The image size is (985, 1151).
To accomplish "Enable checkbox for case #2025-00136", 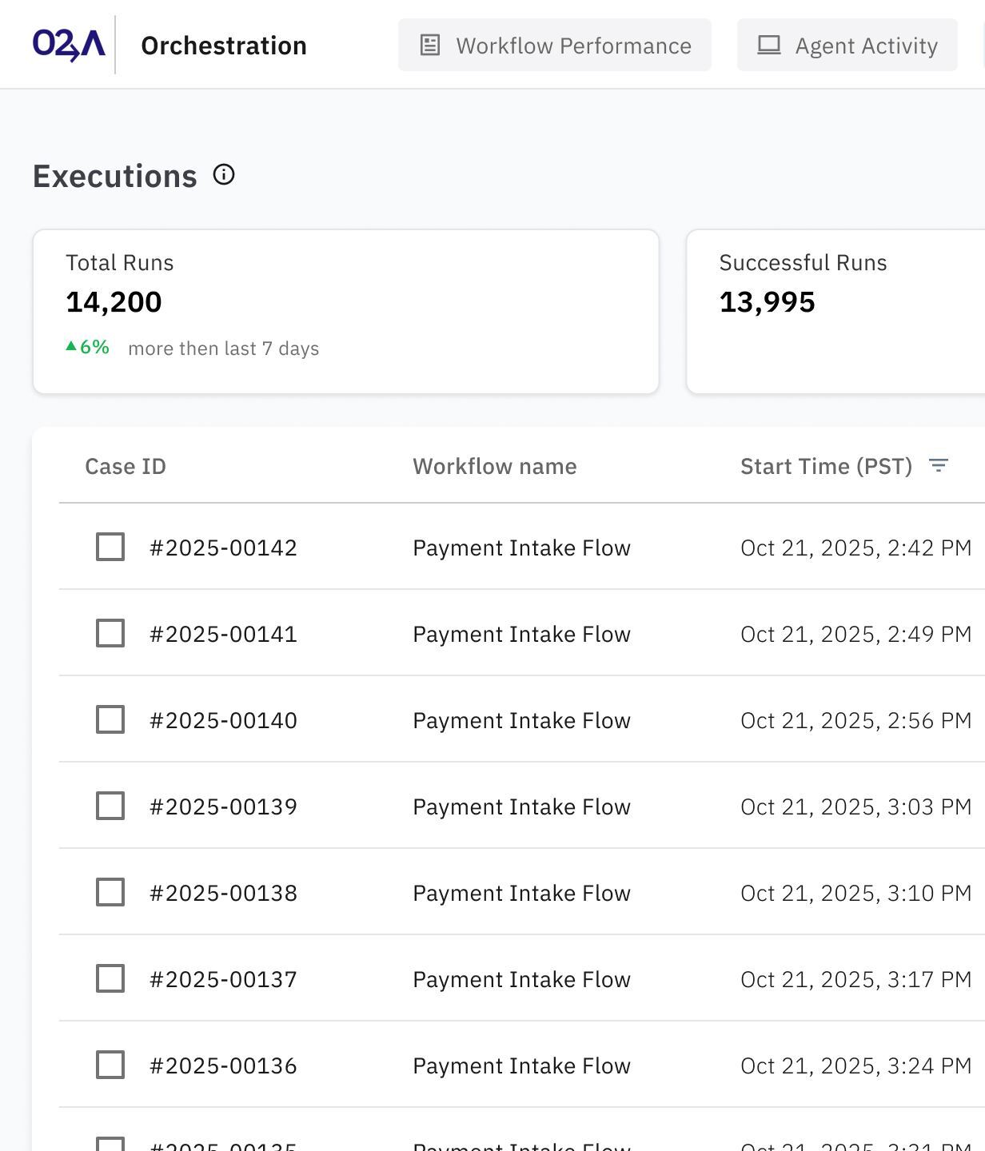I will [110, 1065].
